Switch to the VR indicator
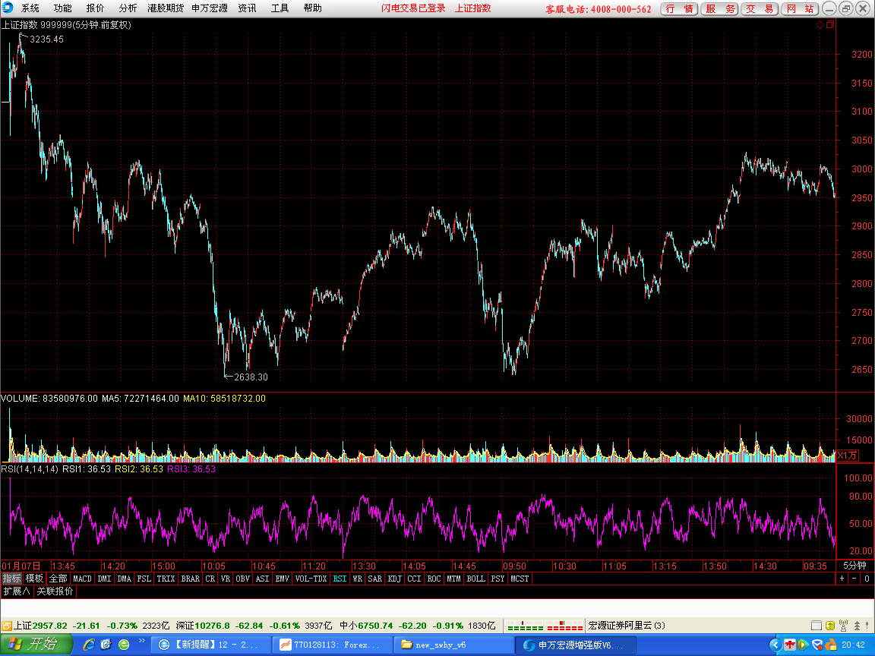875x656 pixels. point(226,579)
